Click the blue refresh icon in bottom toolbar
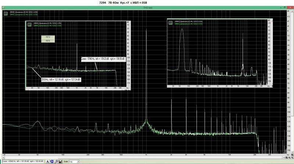Screen dimensions: 294x164 coord(52,161)
